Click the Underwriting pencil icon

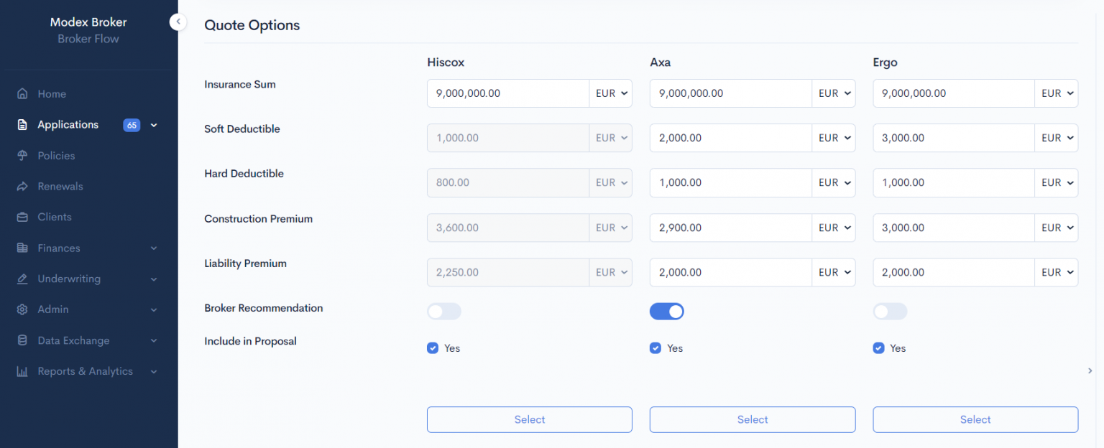coord(22,279)
